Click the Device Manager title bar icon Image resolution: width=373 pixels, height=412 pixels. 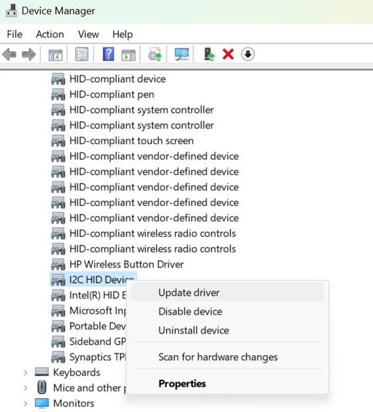click(x=11, y=11)
